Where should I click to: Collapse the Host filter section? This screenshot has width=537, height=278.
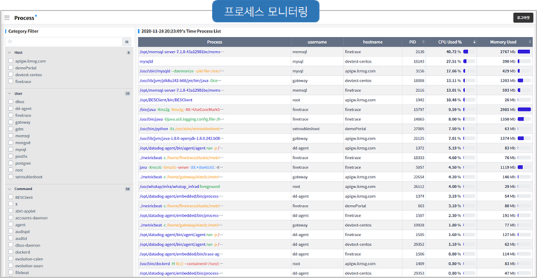pyautogui.click(x=10, y=53)
